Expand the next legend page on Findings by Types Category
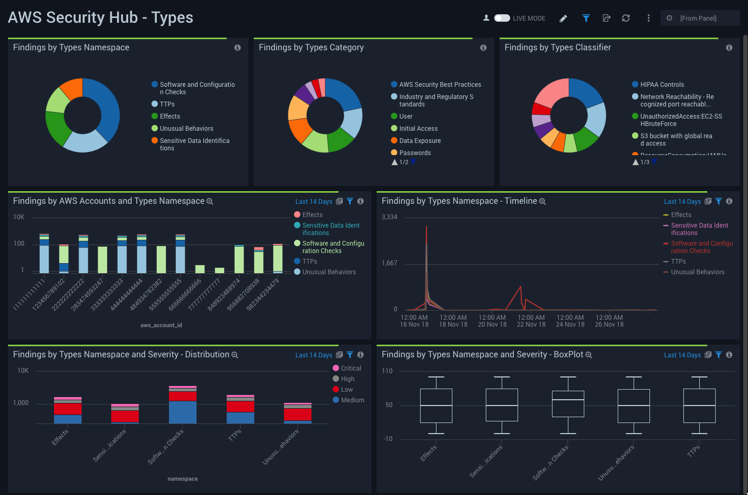This screenshot has height=495, width=748. pos(413,161)
